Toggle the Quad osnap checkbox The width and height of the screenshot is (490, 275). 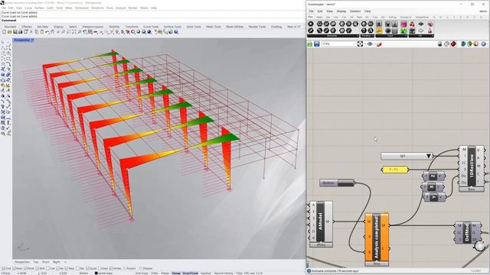click(87, 268)
